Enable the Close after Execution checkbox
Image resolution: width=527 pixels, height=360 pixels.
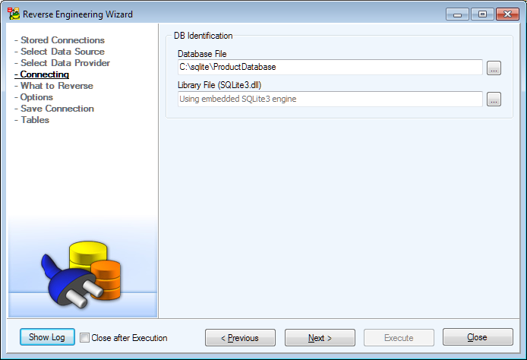[85, 337]
